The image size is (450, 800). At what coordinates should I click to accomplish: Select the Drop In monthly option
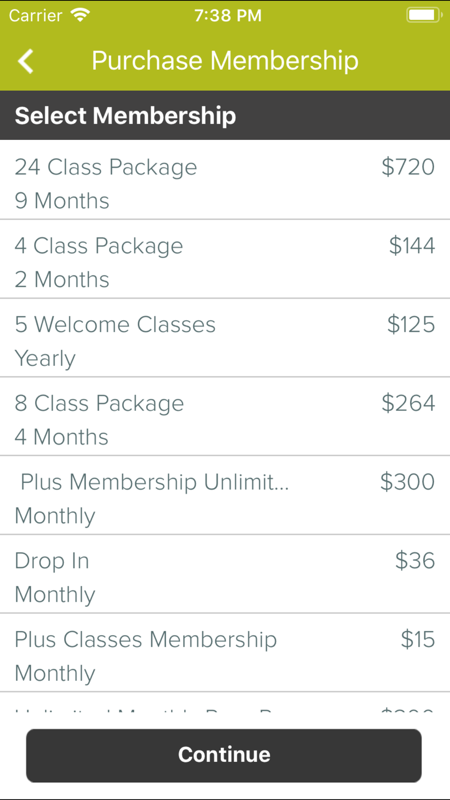225,574
